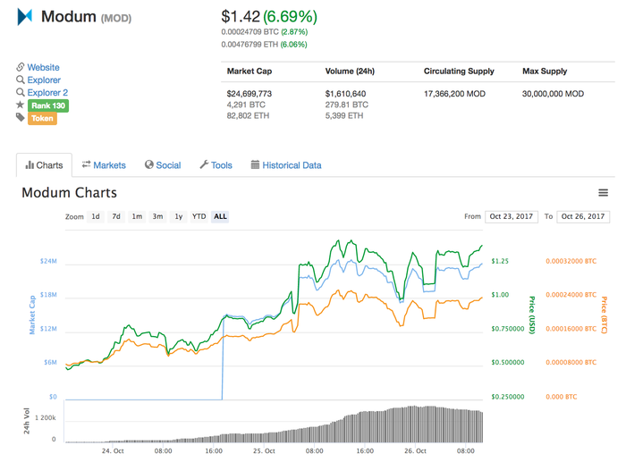The width and height of the screenshot is (626, 462).
Task: Click the tag icon beside Token
Action: (x=20, y=118)
